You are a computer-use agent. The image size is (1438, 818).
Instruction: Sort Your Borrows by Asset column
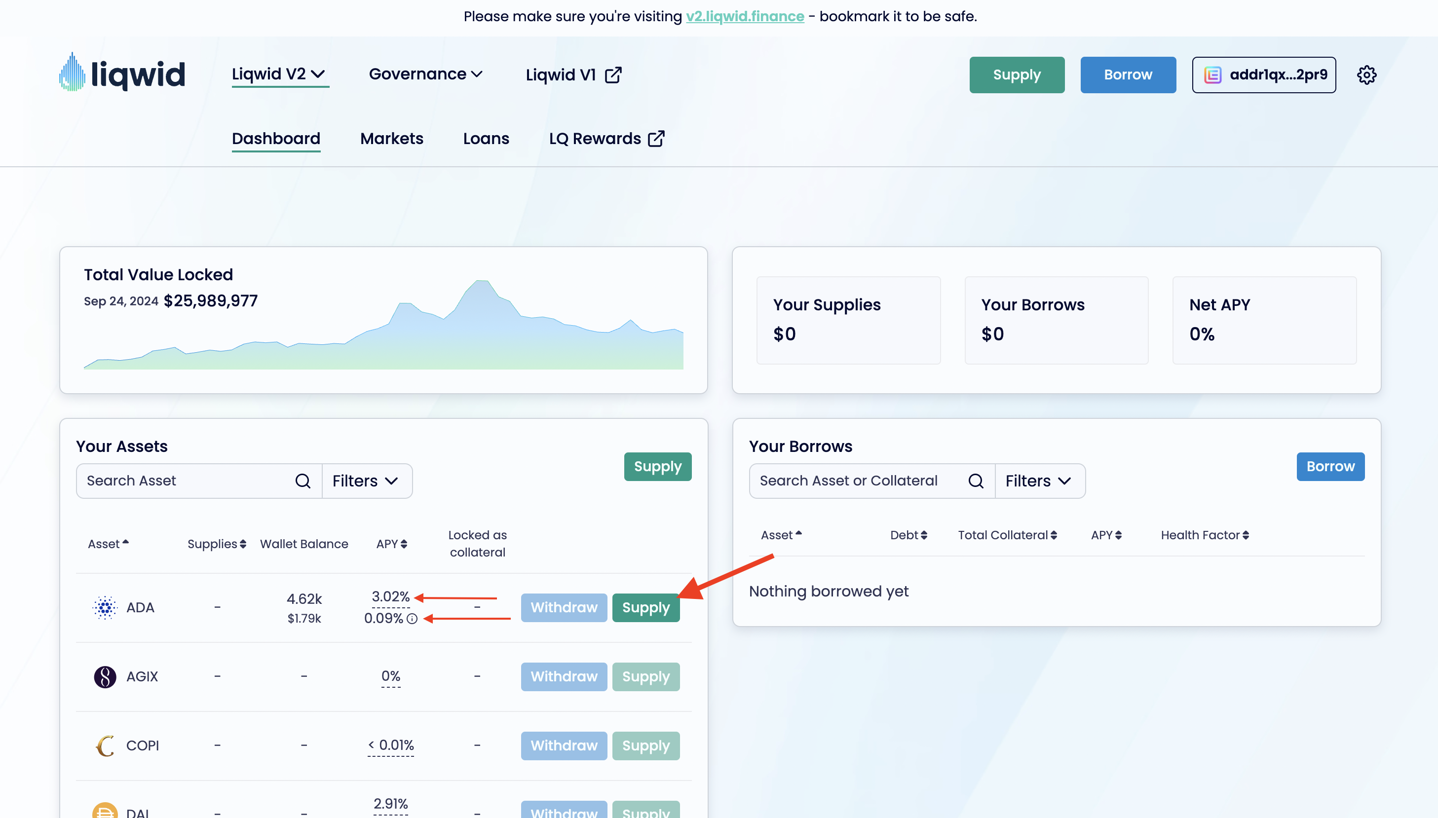click(x=782, y=535)
